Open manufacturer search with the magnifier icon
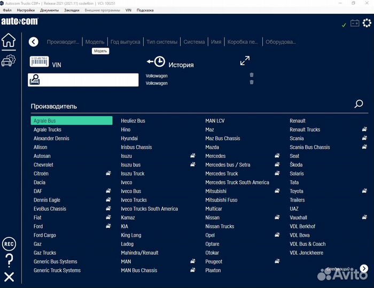374x288 pixels. [359, 105]
